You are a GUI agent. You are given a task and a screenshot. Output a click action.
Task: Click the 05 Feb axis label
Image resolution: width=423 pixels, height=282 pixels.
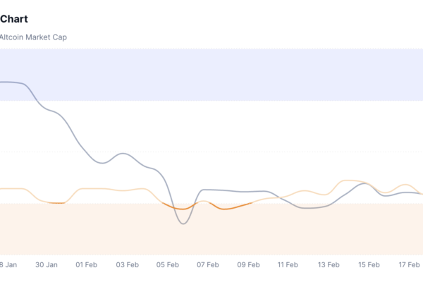(168, 265)
